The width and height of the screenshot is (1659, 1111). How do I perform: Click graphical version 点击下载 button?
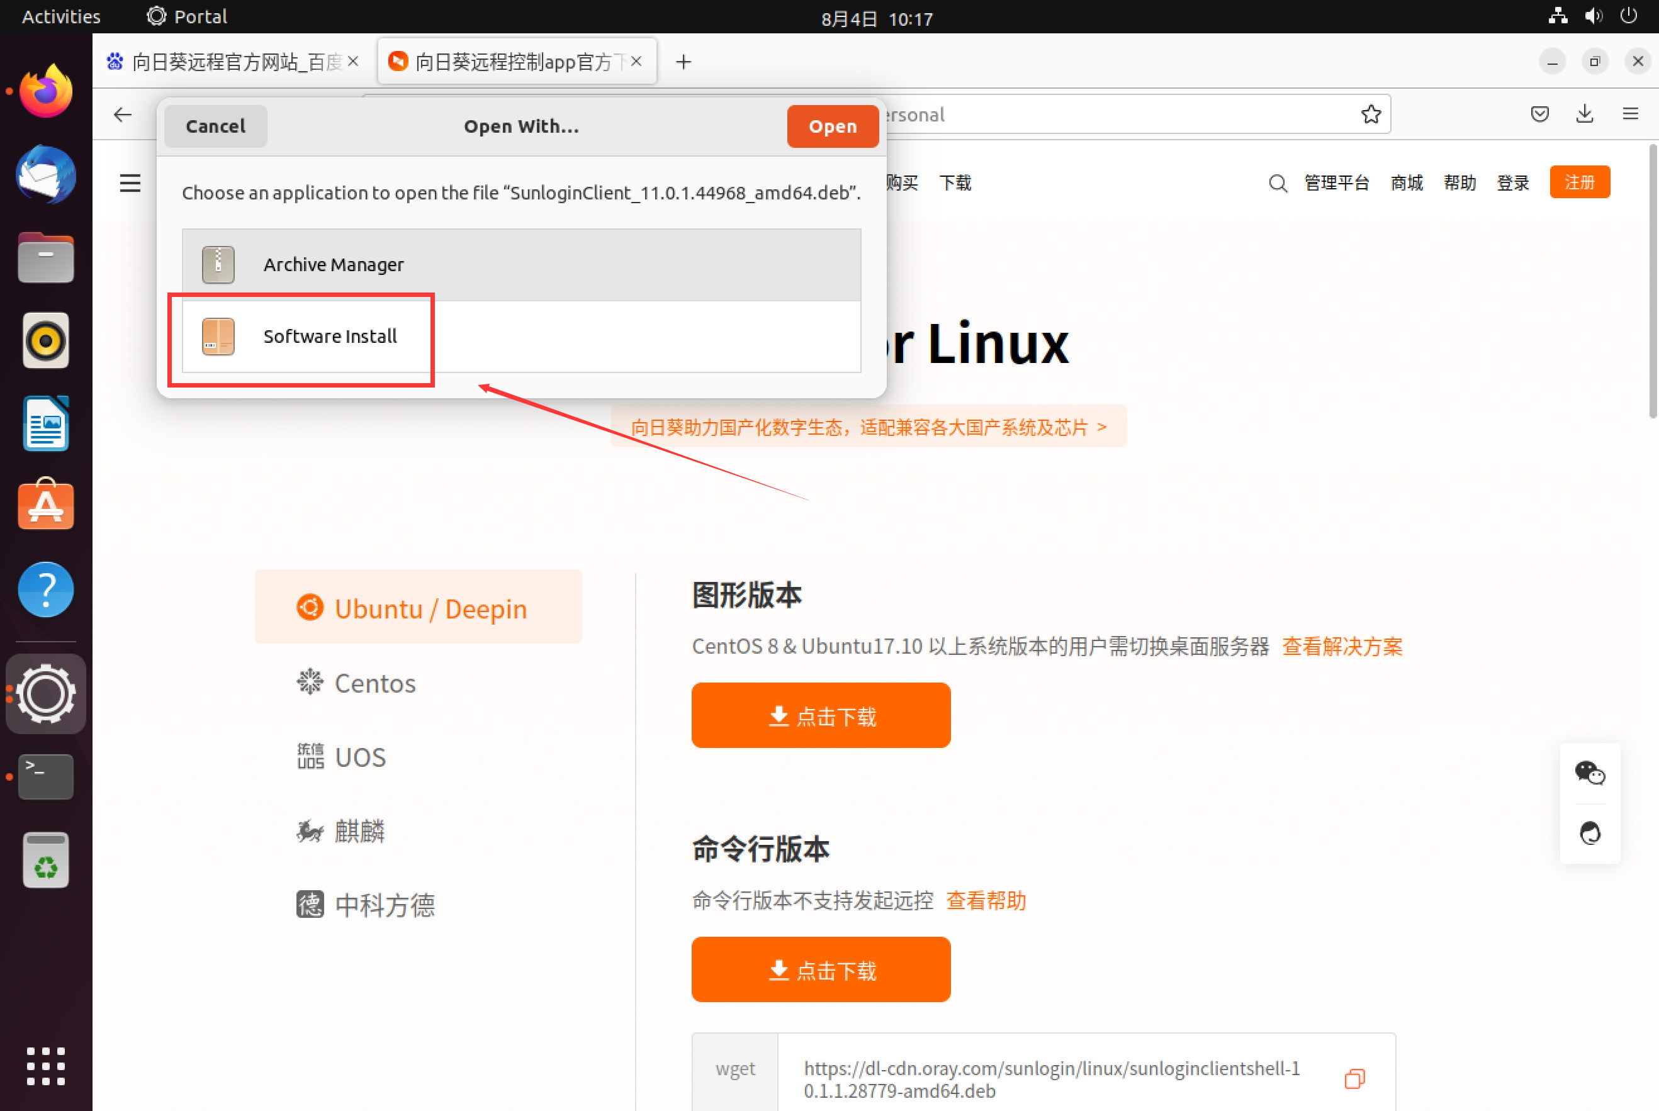[x=821, y=716]
